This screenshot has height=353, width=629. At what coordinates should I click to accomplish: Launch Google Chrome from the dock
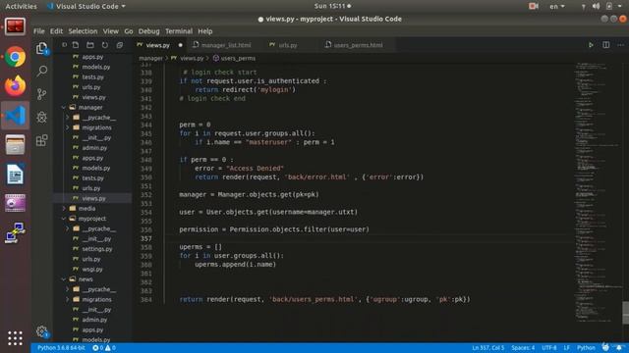(x=16, y=57)
